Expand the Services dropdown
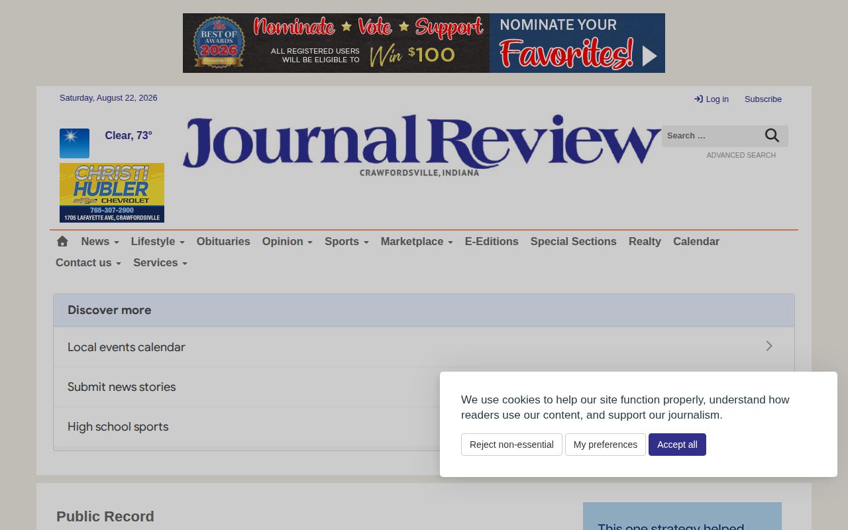Image resolution: width=848 pixels, height=530 pixels. point(160,262)
